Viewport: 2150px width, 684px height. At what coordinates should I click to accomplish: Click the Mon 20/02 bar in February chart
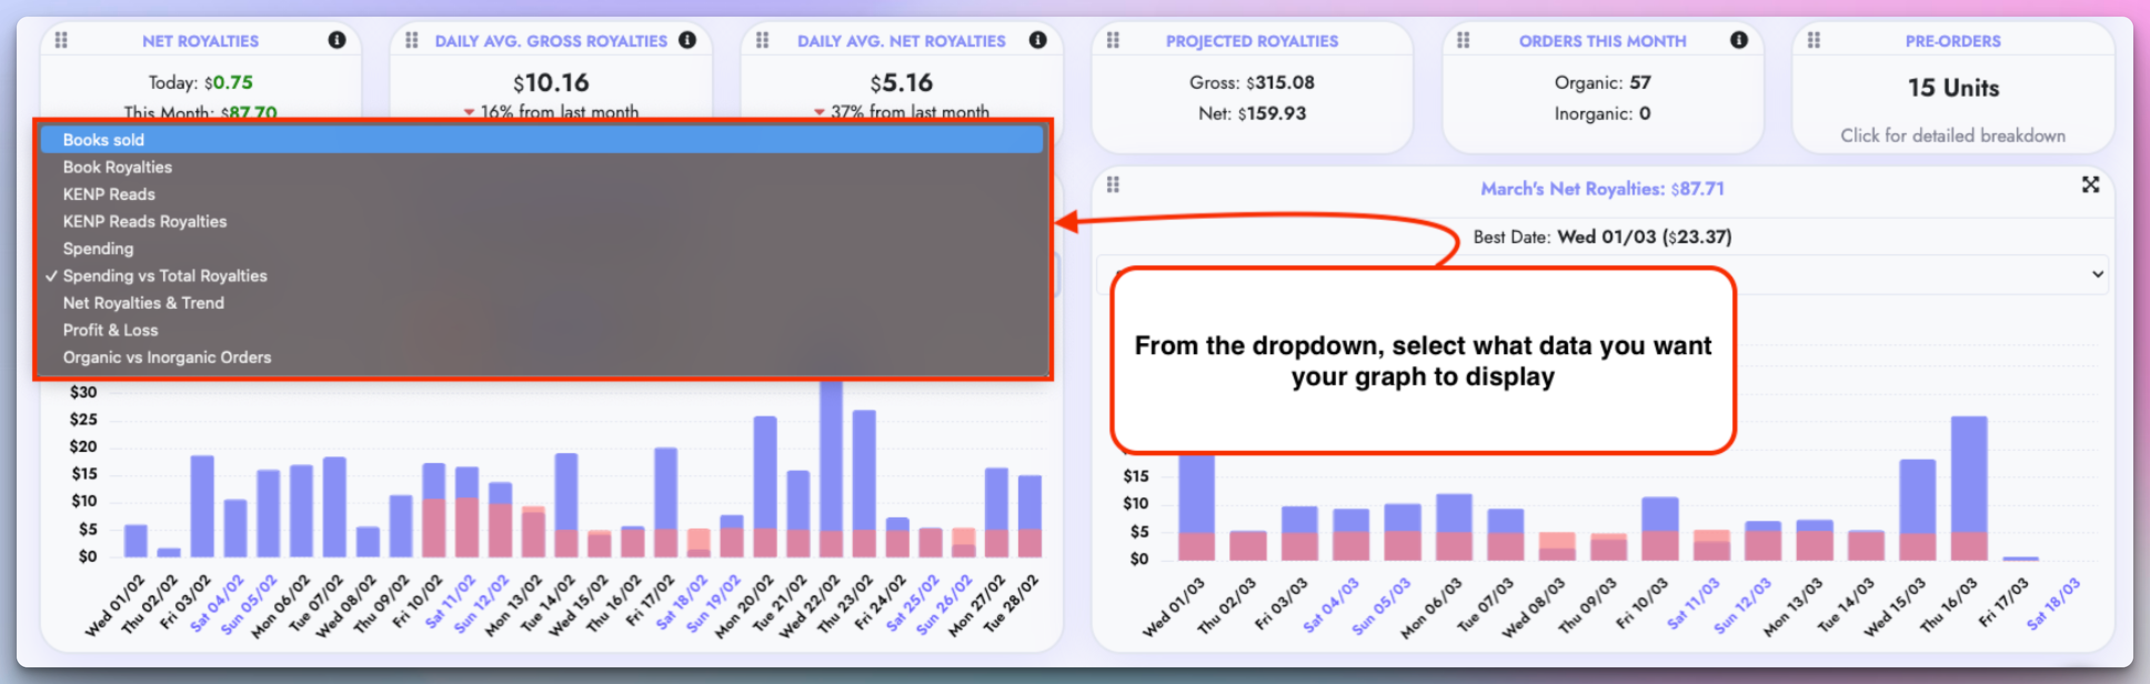765,487
